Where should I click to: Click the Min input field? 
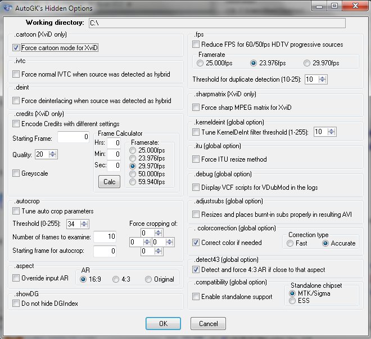tap(114, 154)
